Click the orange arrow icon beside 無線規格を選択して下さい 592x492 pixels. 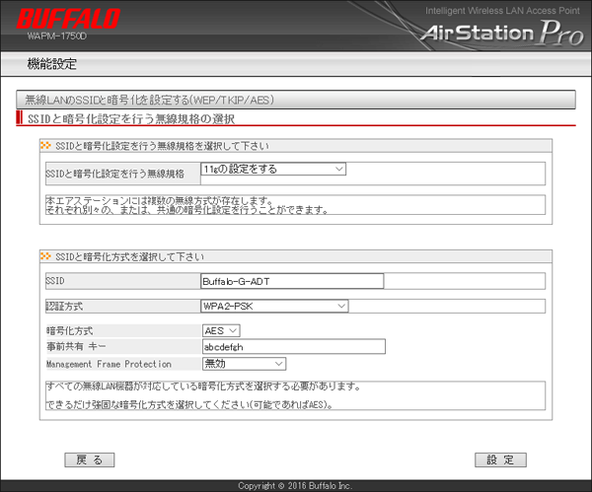(45, 147)
